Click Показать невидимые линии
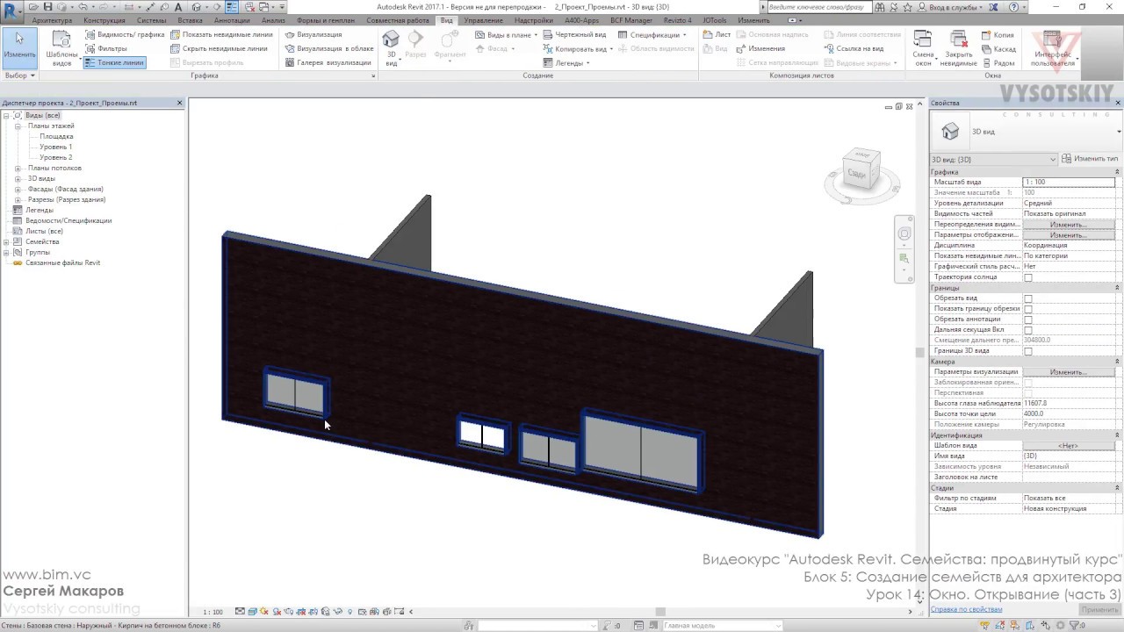This screenshot has height=632, width=1124. (x=221, y=35)
